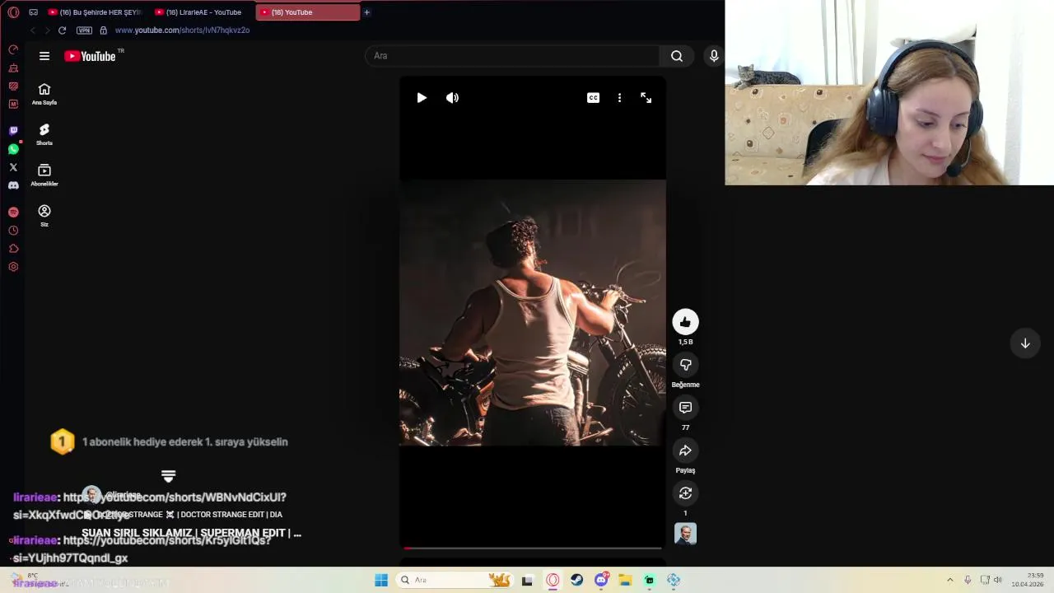Toggle the Opera VPN badge
This screenshot has height=593, width=1054.
click(84, 30)
